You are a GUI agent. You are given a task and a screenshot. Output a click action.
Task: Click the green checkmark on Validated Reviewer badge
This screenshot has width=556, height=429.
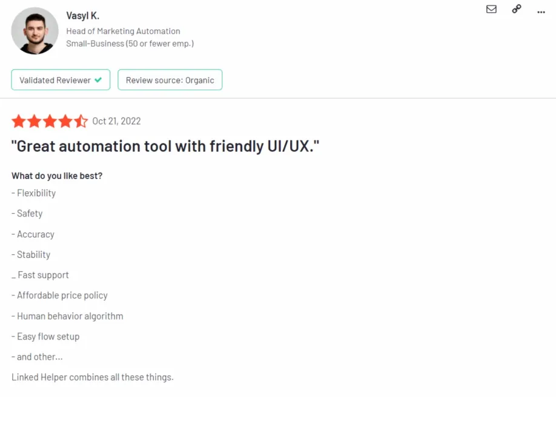pos(99,79)
